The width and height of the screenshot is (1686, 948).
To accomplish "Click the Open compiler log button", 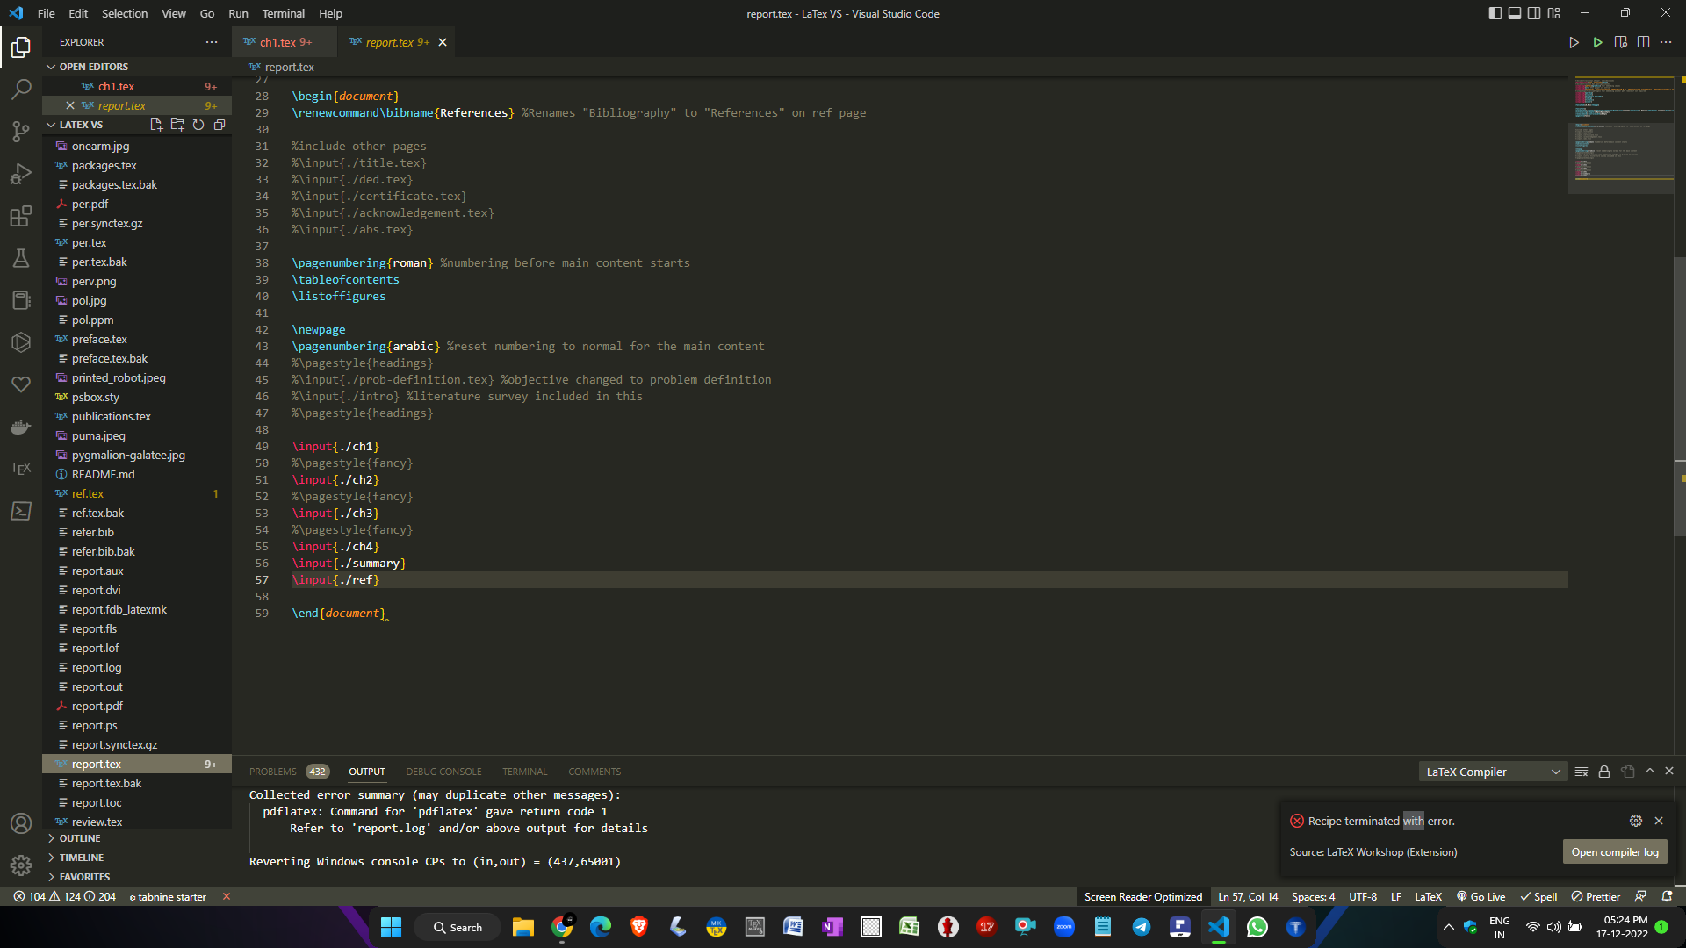I will click(x=1615, y=851).
